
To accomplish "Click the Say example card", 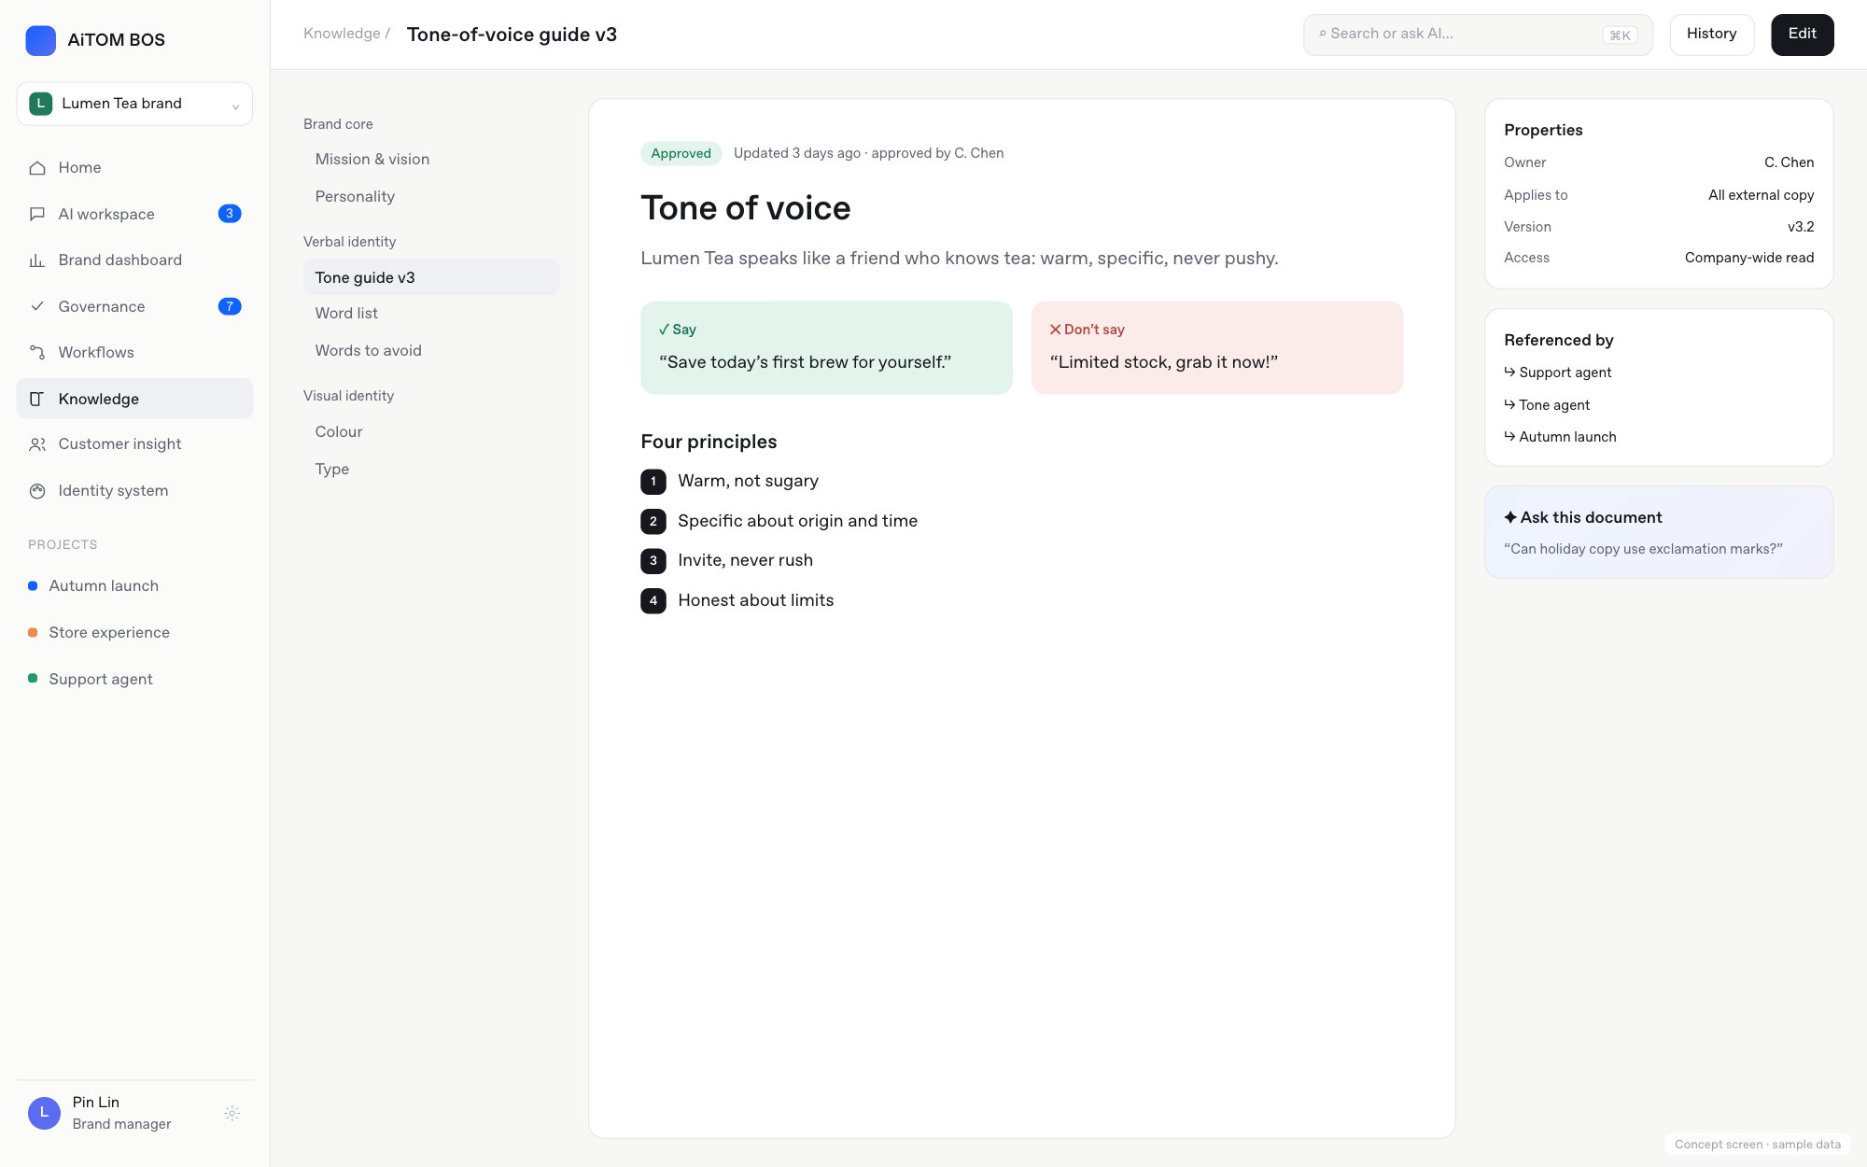I will pos(826,347).
